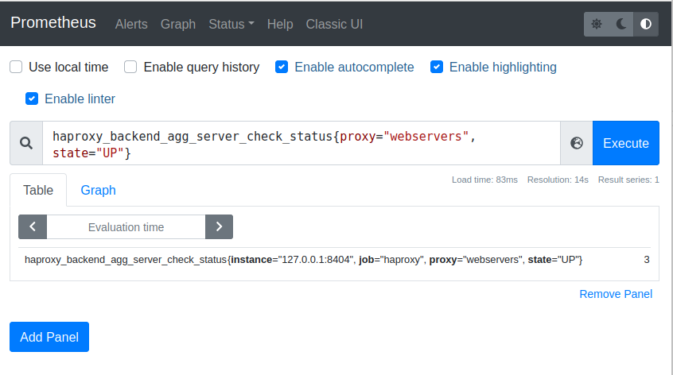Focus the PromQL expression input
673x375 pixels.
pos(301,143)
